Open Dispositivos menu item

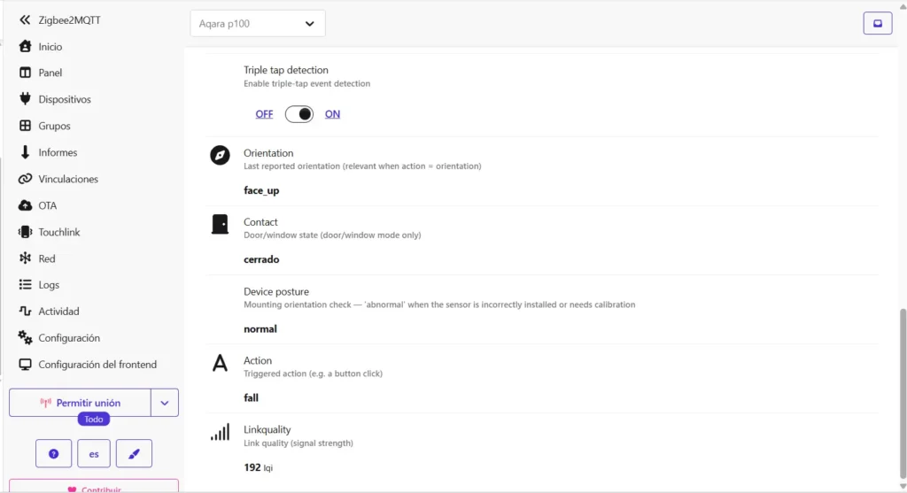pos(65,99)
